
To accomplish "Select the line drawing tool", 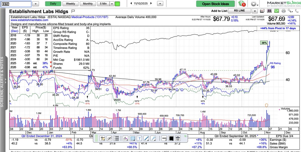I will point(146,138).
